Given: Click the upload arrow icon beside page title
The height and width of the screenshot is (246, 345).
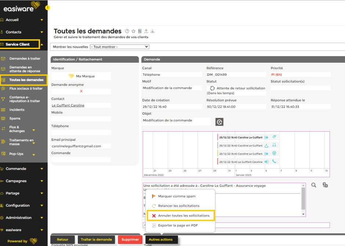Looking at the screenshot, I should pyautogui.click(x=146, y=31).
